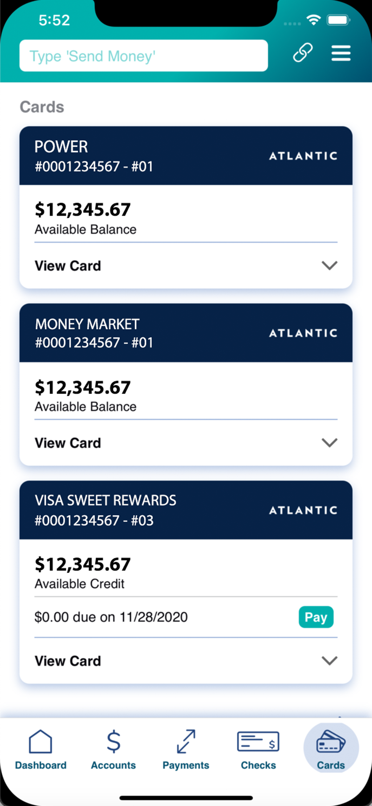
Task: Open the hamburger menu
Action: click(341, 53)
